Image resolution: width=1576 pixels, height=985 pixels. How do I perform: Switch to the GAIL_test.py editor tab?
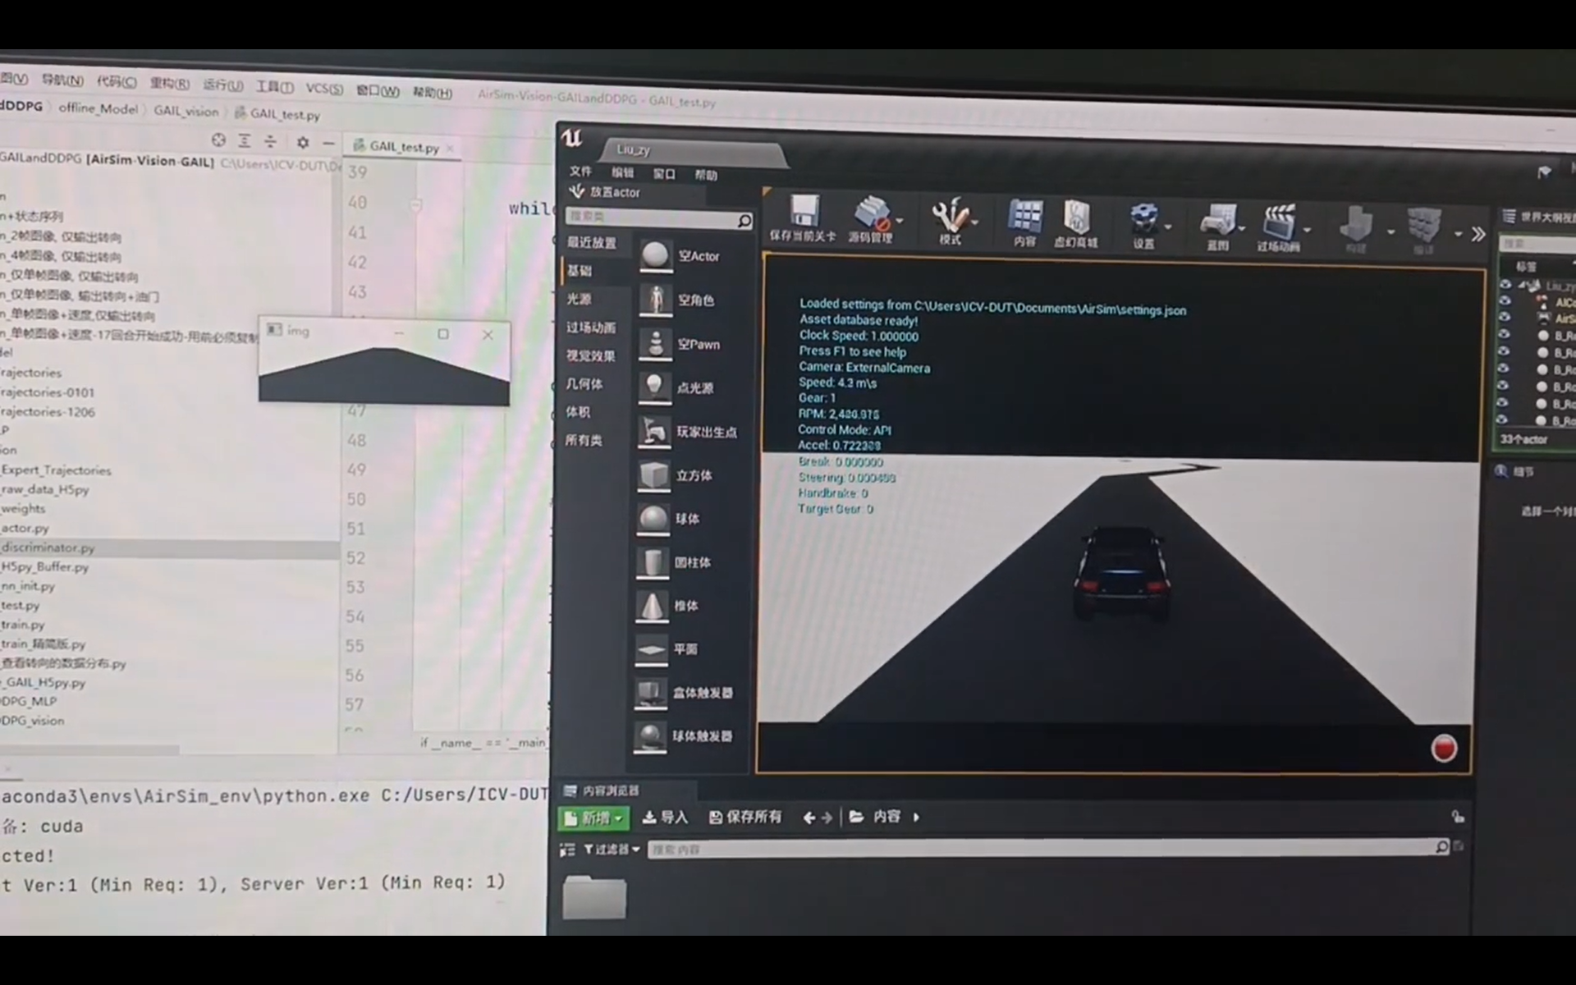[x=403, y=147]
